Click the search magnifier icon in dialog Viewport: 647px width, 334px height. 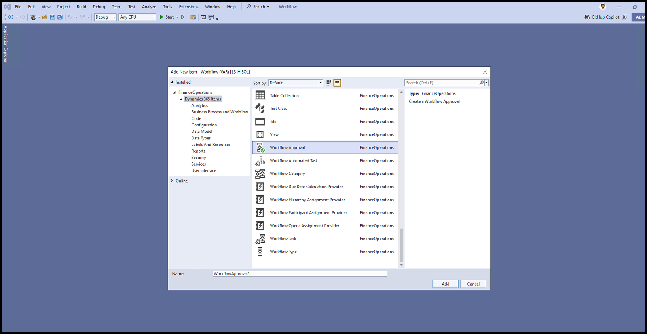481,83
